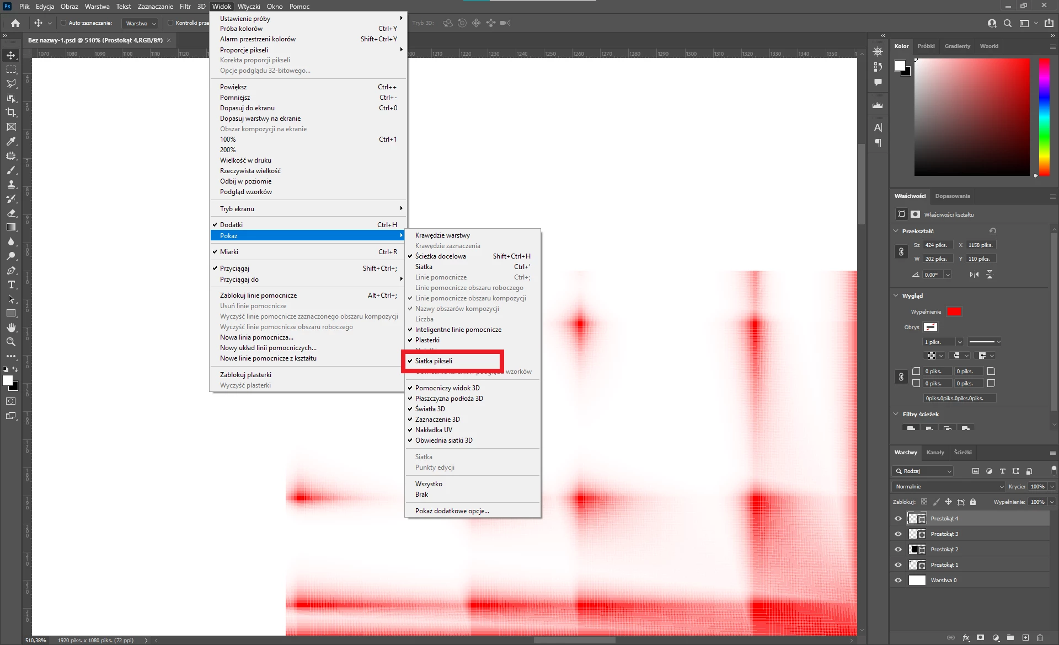Select the Eraser tool
Viewport: 1059px width, 645px height.
[11, 213]
